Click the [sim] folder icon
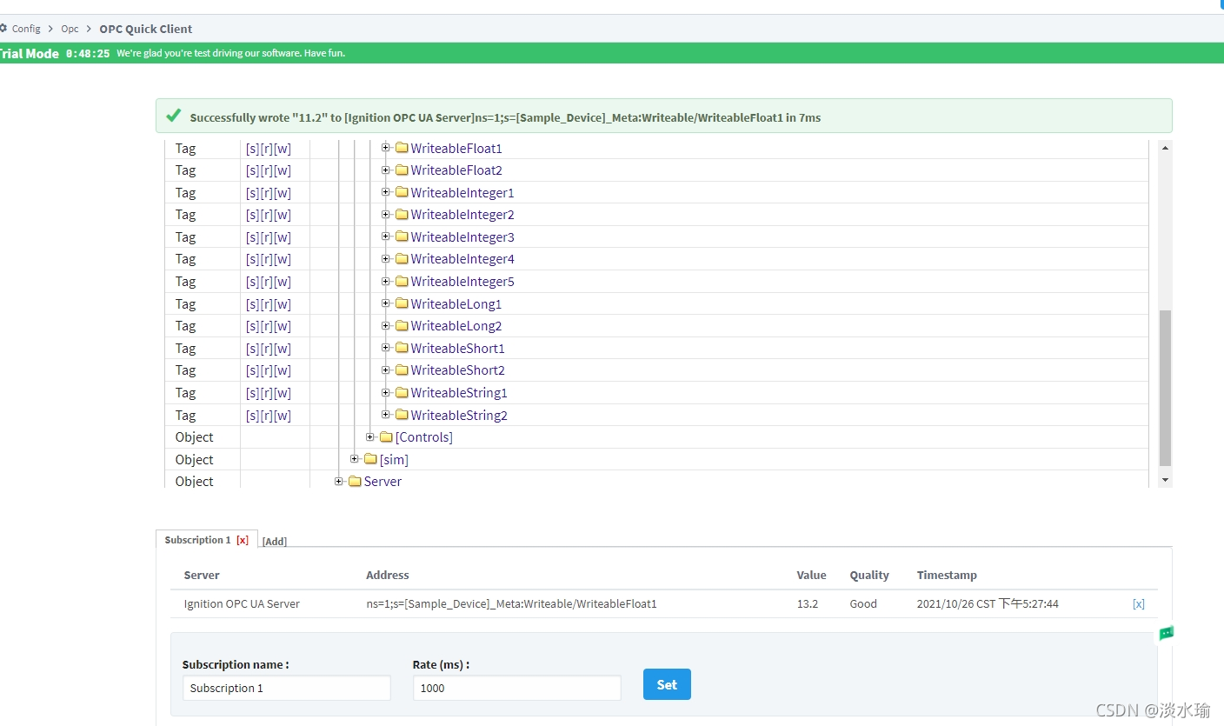 [x=370, y=459]
